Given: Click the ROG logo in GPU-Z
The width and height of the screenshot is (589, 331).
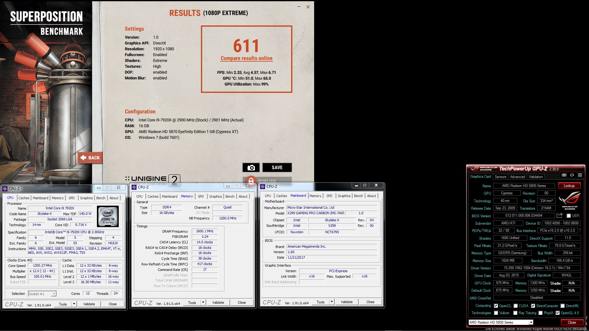Looking at the screenshot, I should (x=570, y=200).
